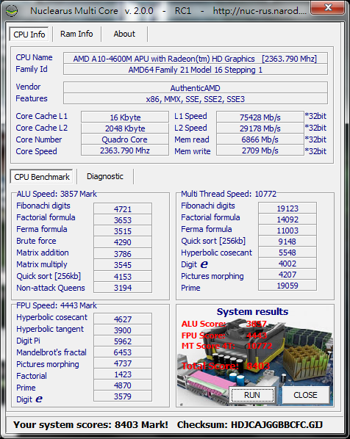
Task: Click the CPU Name field AMD A10-4600M
Action: coord(195,59)
